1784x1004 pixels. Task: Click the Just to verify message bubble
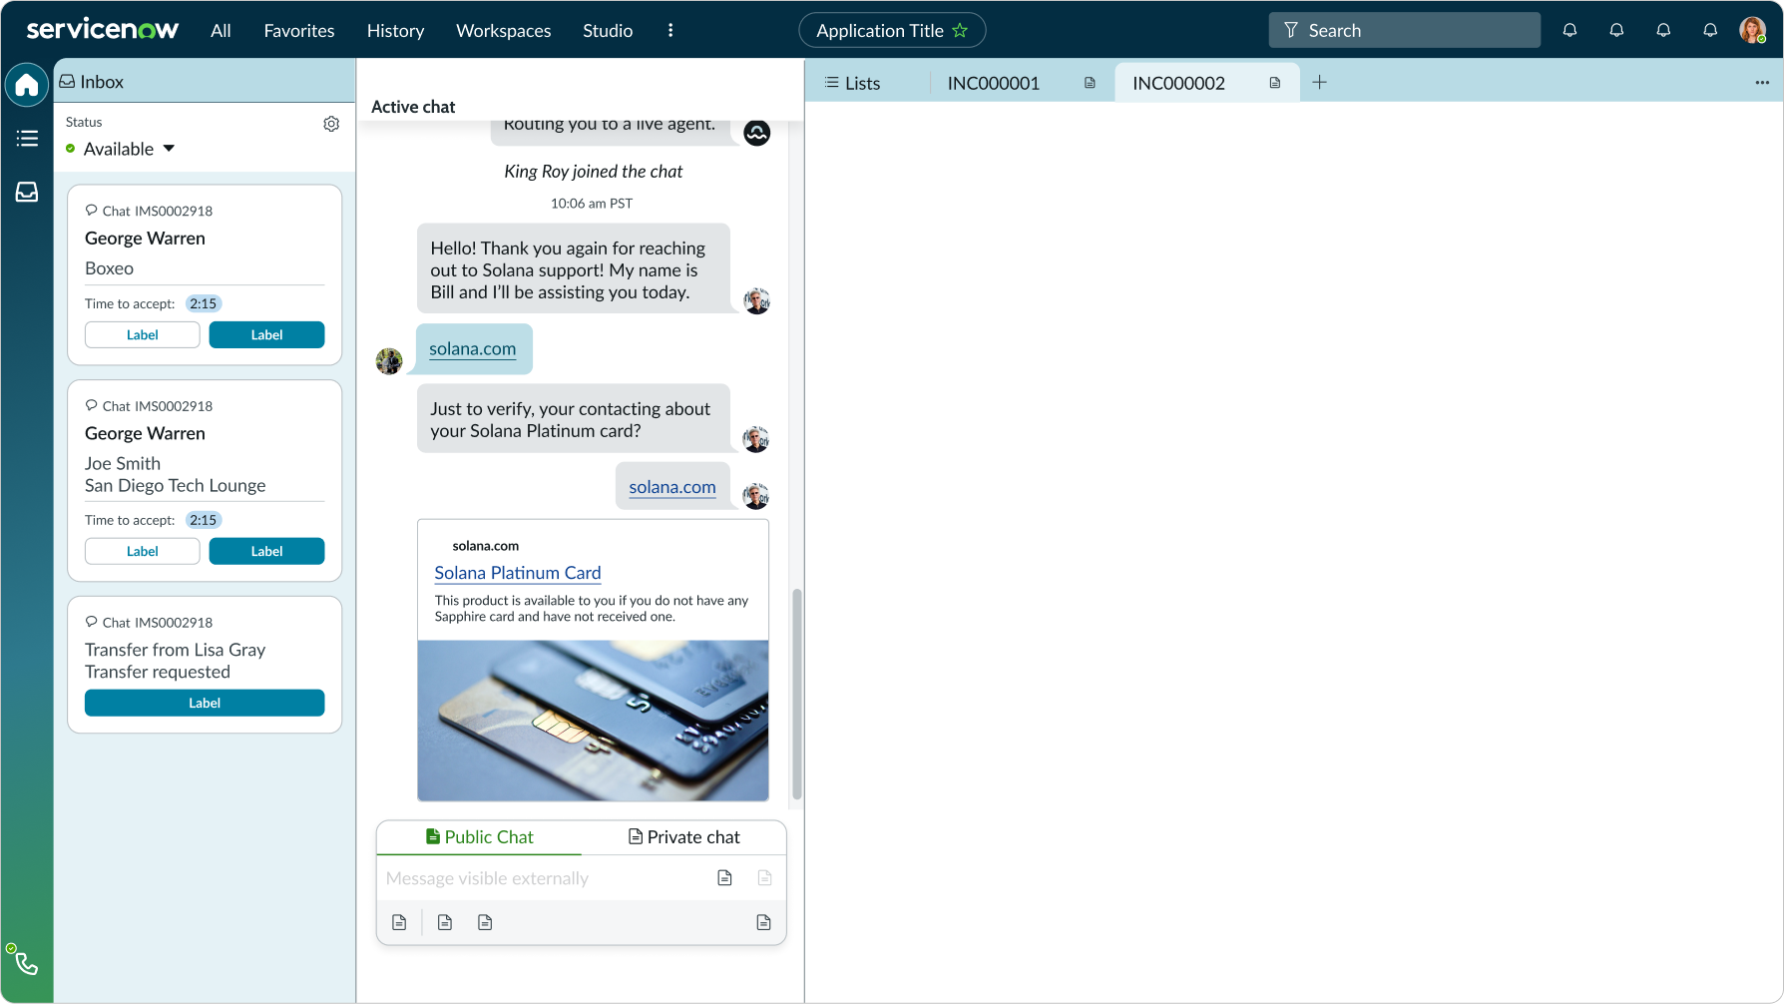(574, 419)
